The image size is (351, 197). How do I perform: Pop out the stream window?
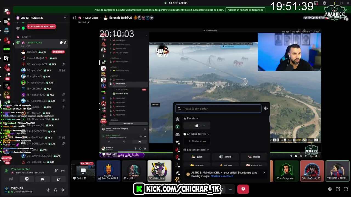coord(338,189)
